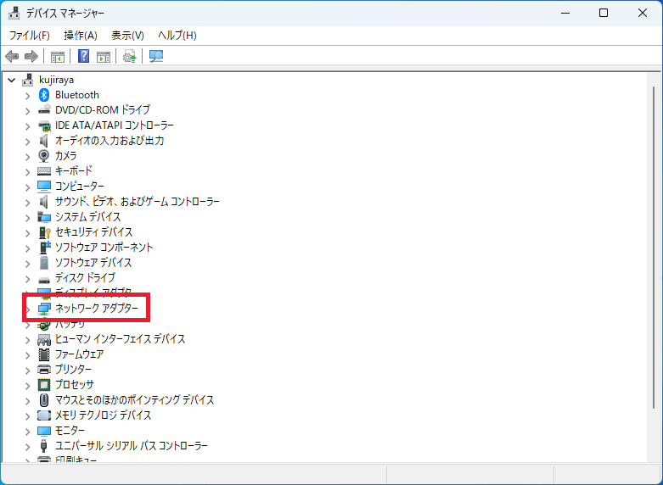The image size is (663, 485).
Task: Expand DVD/CD-ROM ドライブ category
Action: pyautogui.click(x=28, y=111)
